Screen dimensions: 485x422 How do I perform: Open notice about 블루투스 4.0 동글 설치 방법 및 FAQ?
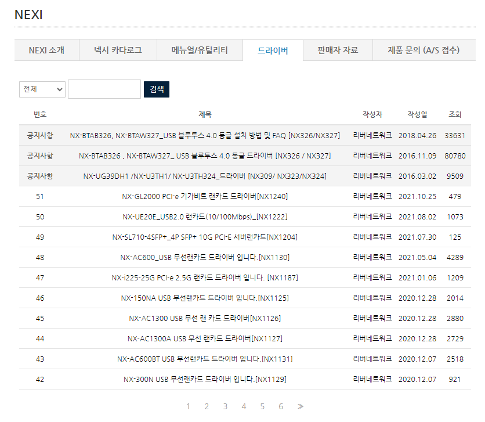click(x=205, y=135)
